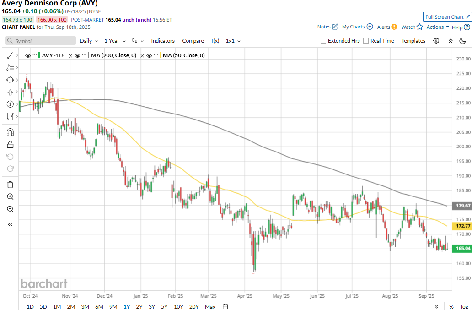This screenshot has height=310, width=472.
Task: Open the Indicators menu
Action: pos(163,41)
